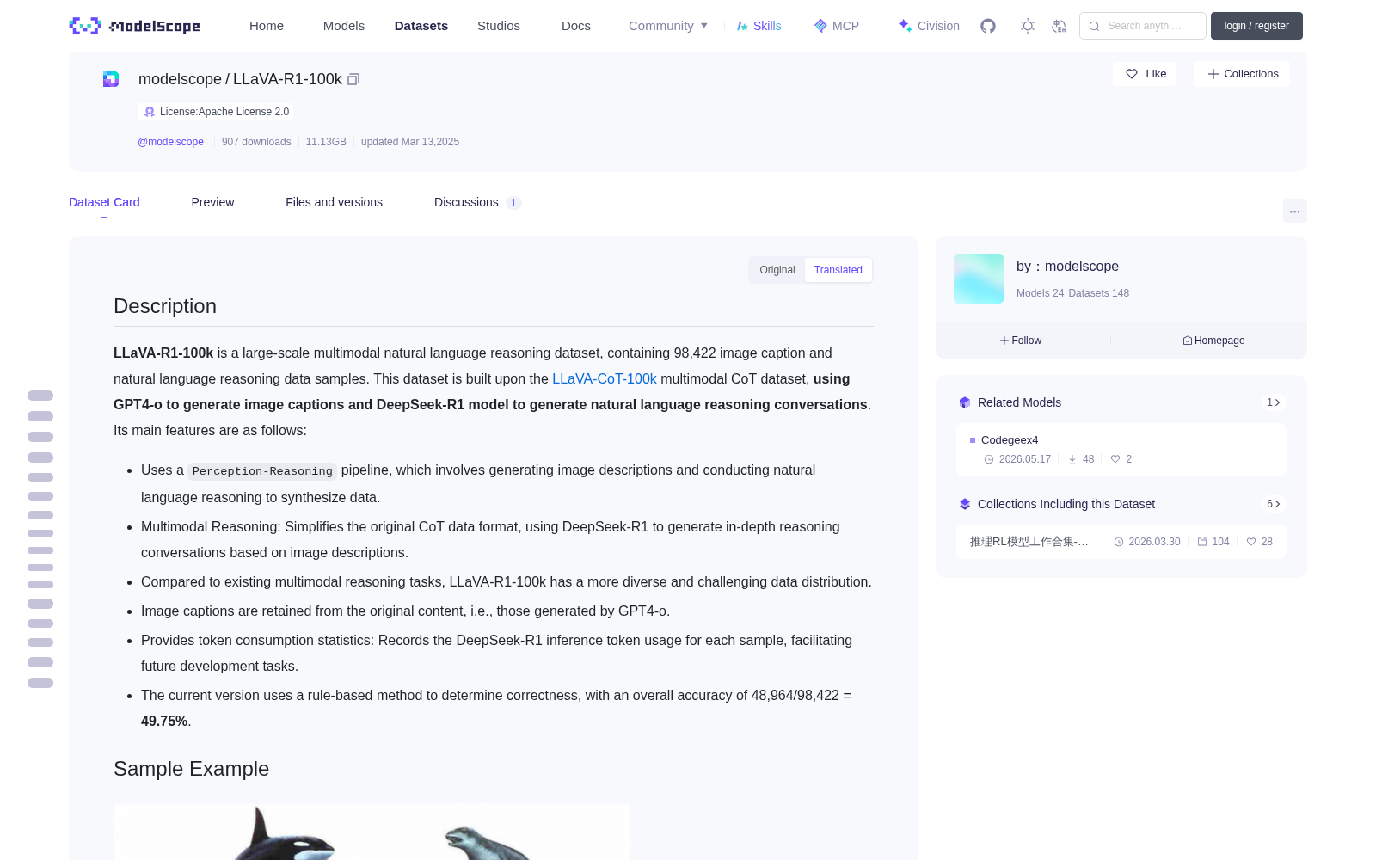
Task: Click the 'Perception-Reasoning' code label
Action: pos(262,471)
